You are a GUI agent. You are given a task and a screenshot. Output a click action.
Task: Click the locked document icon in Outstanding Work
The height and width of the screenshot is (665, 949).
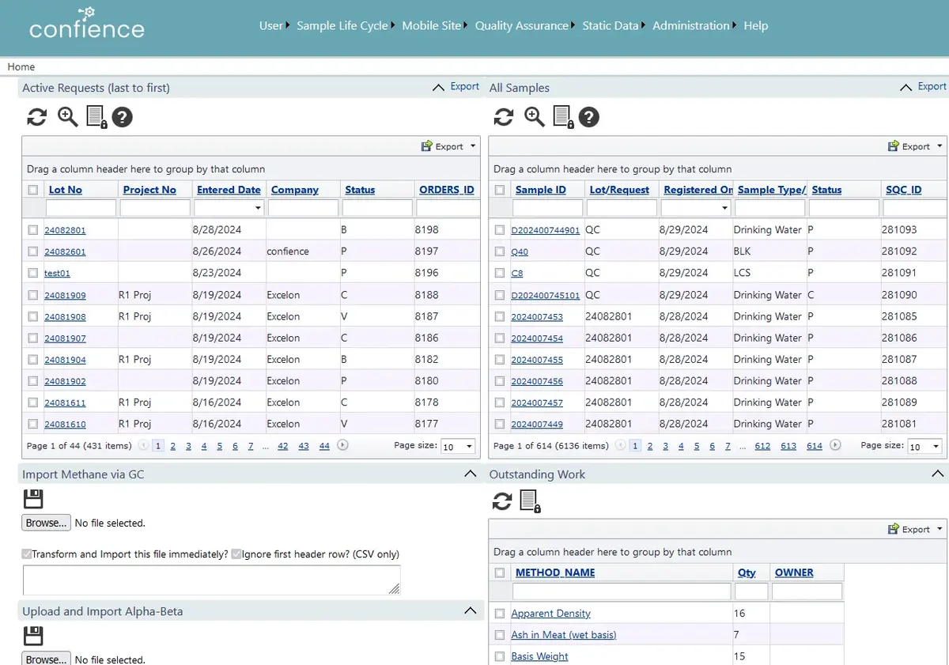tap(530, 501)
